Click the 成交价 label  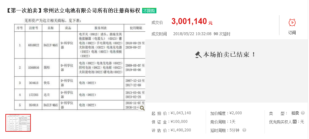pyautogui.click(x=157, y=22)
